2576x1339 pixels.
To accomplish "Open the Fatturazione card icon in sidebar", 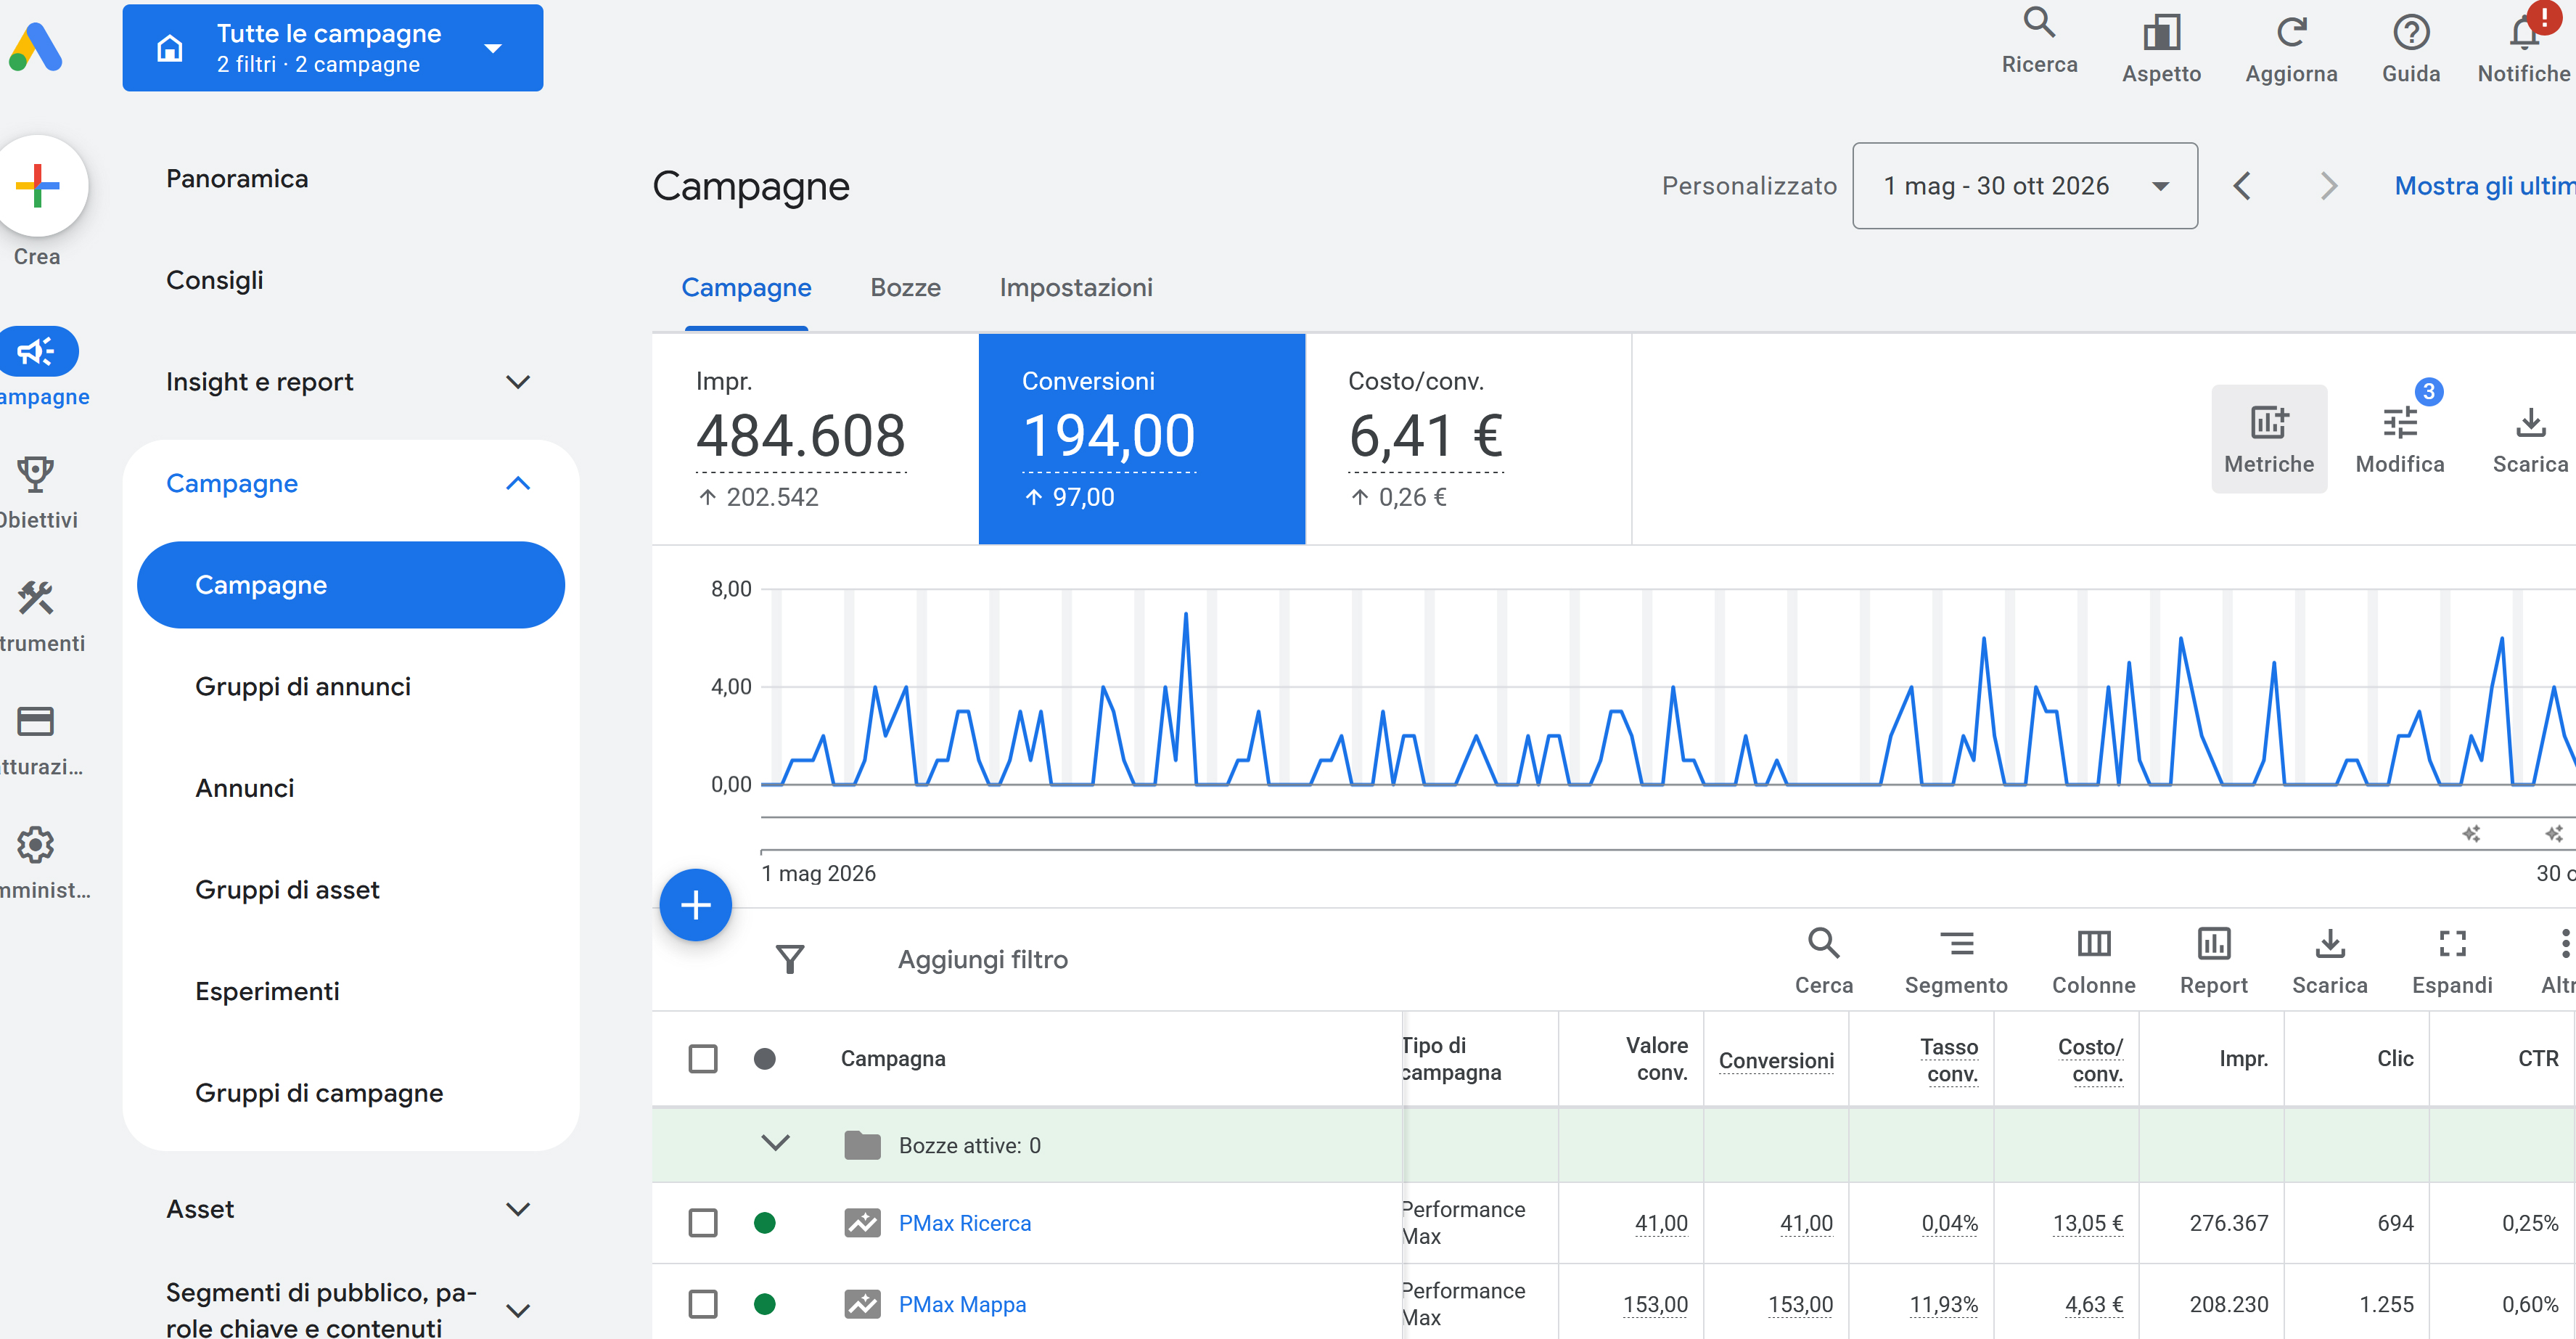I will click(35, 721).
